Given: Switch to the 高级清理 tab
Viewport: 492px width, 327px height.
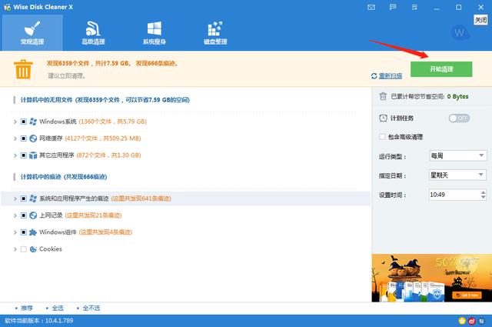Looking at the screenshot, I should click(x=93, y=32).
